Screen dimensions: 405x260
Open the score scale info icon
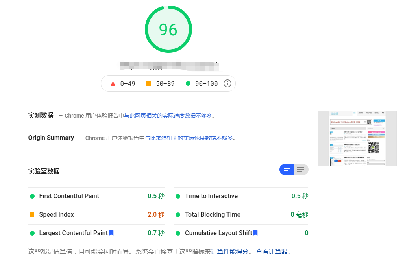[227, 83]
